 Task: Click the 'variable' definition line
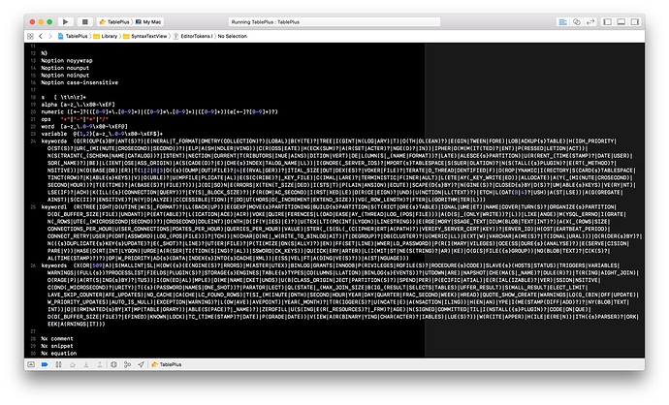pyautogui.click(x=102, y=134)
